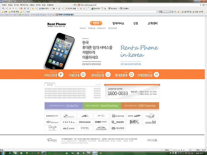Click the Rent Phone site logo

(57, 24)
